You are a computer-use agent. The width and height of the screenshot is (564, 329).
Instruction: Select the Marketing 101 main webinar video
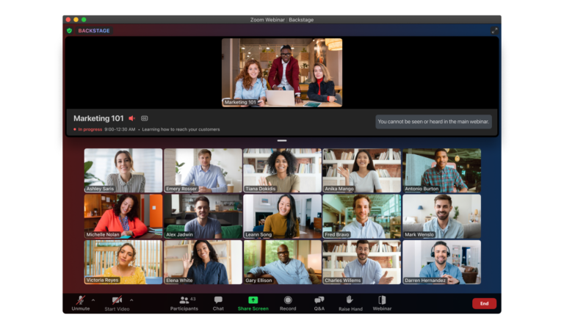coord(282,73)
